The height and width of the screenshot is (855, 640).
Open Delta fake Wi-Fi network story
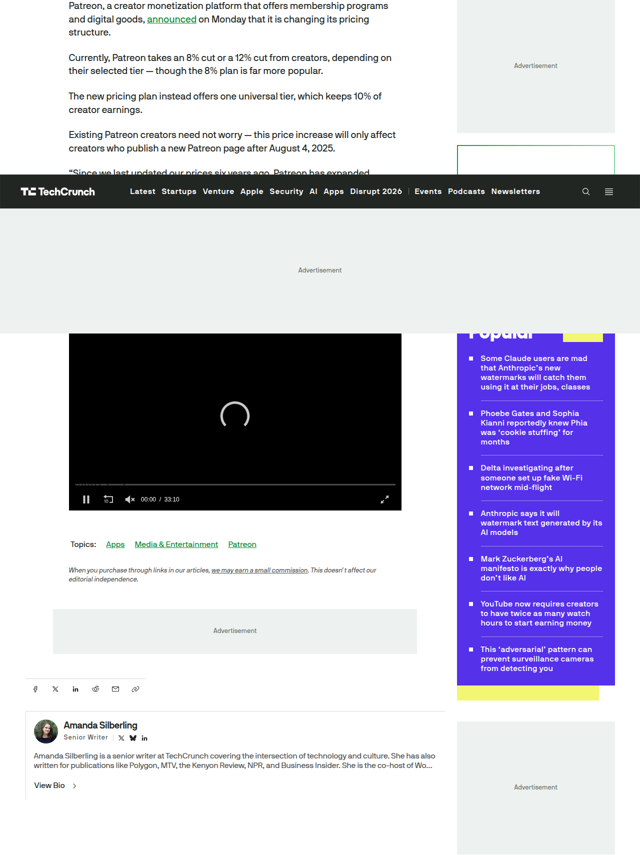[x=531, y=477]
